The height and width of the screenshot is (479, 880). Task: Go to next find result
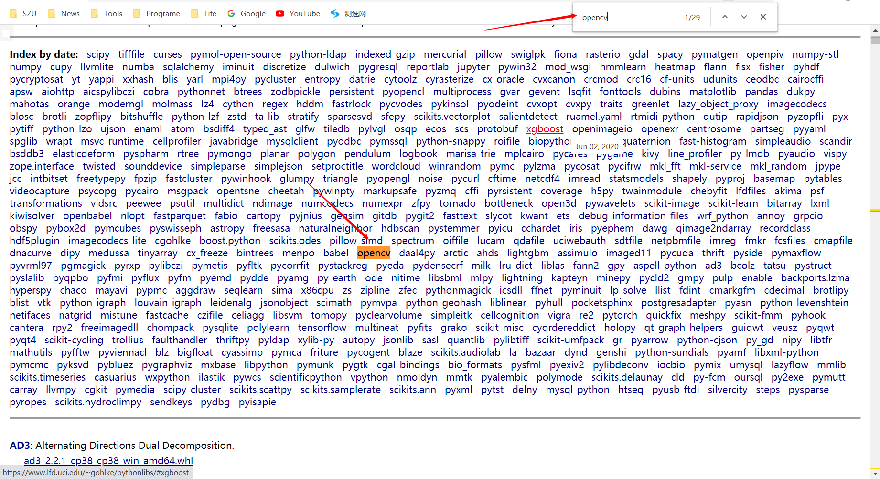pyautogui.click(x=744, y=17)
